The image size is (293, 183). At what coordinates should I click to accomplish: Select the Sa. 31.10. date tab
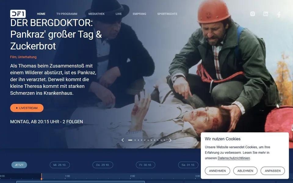[188, 165]
